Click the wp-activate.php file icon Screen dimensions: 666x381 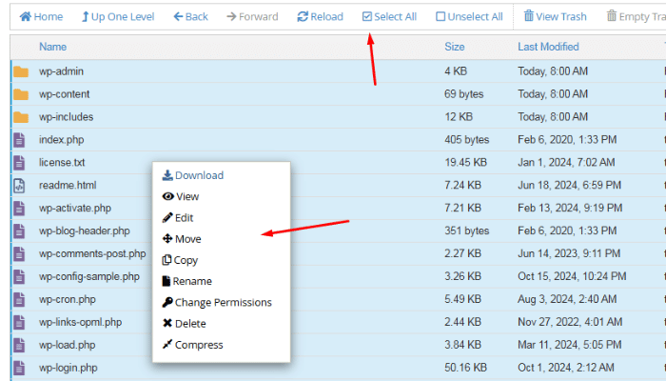pyautogui.click(x=19, y=209)
